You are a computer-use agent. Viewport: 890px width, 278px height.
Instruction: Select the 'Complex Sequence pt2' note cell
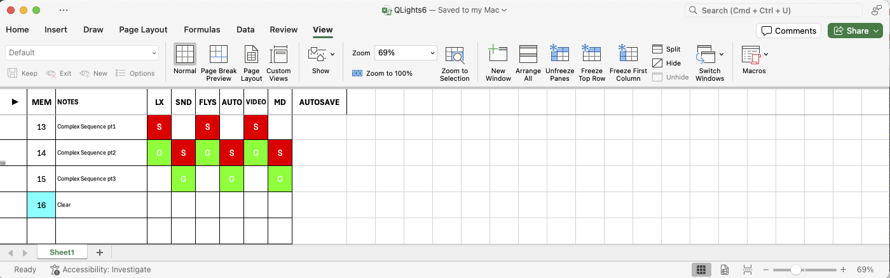[x=101, y=153]
